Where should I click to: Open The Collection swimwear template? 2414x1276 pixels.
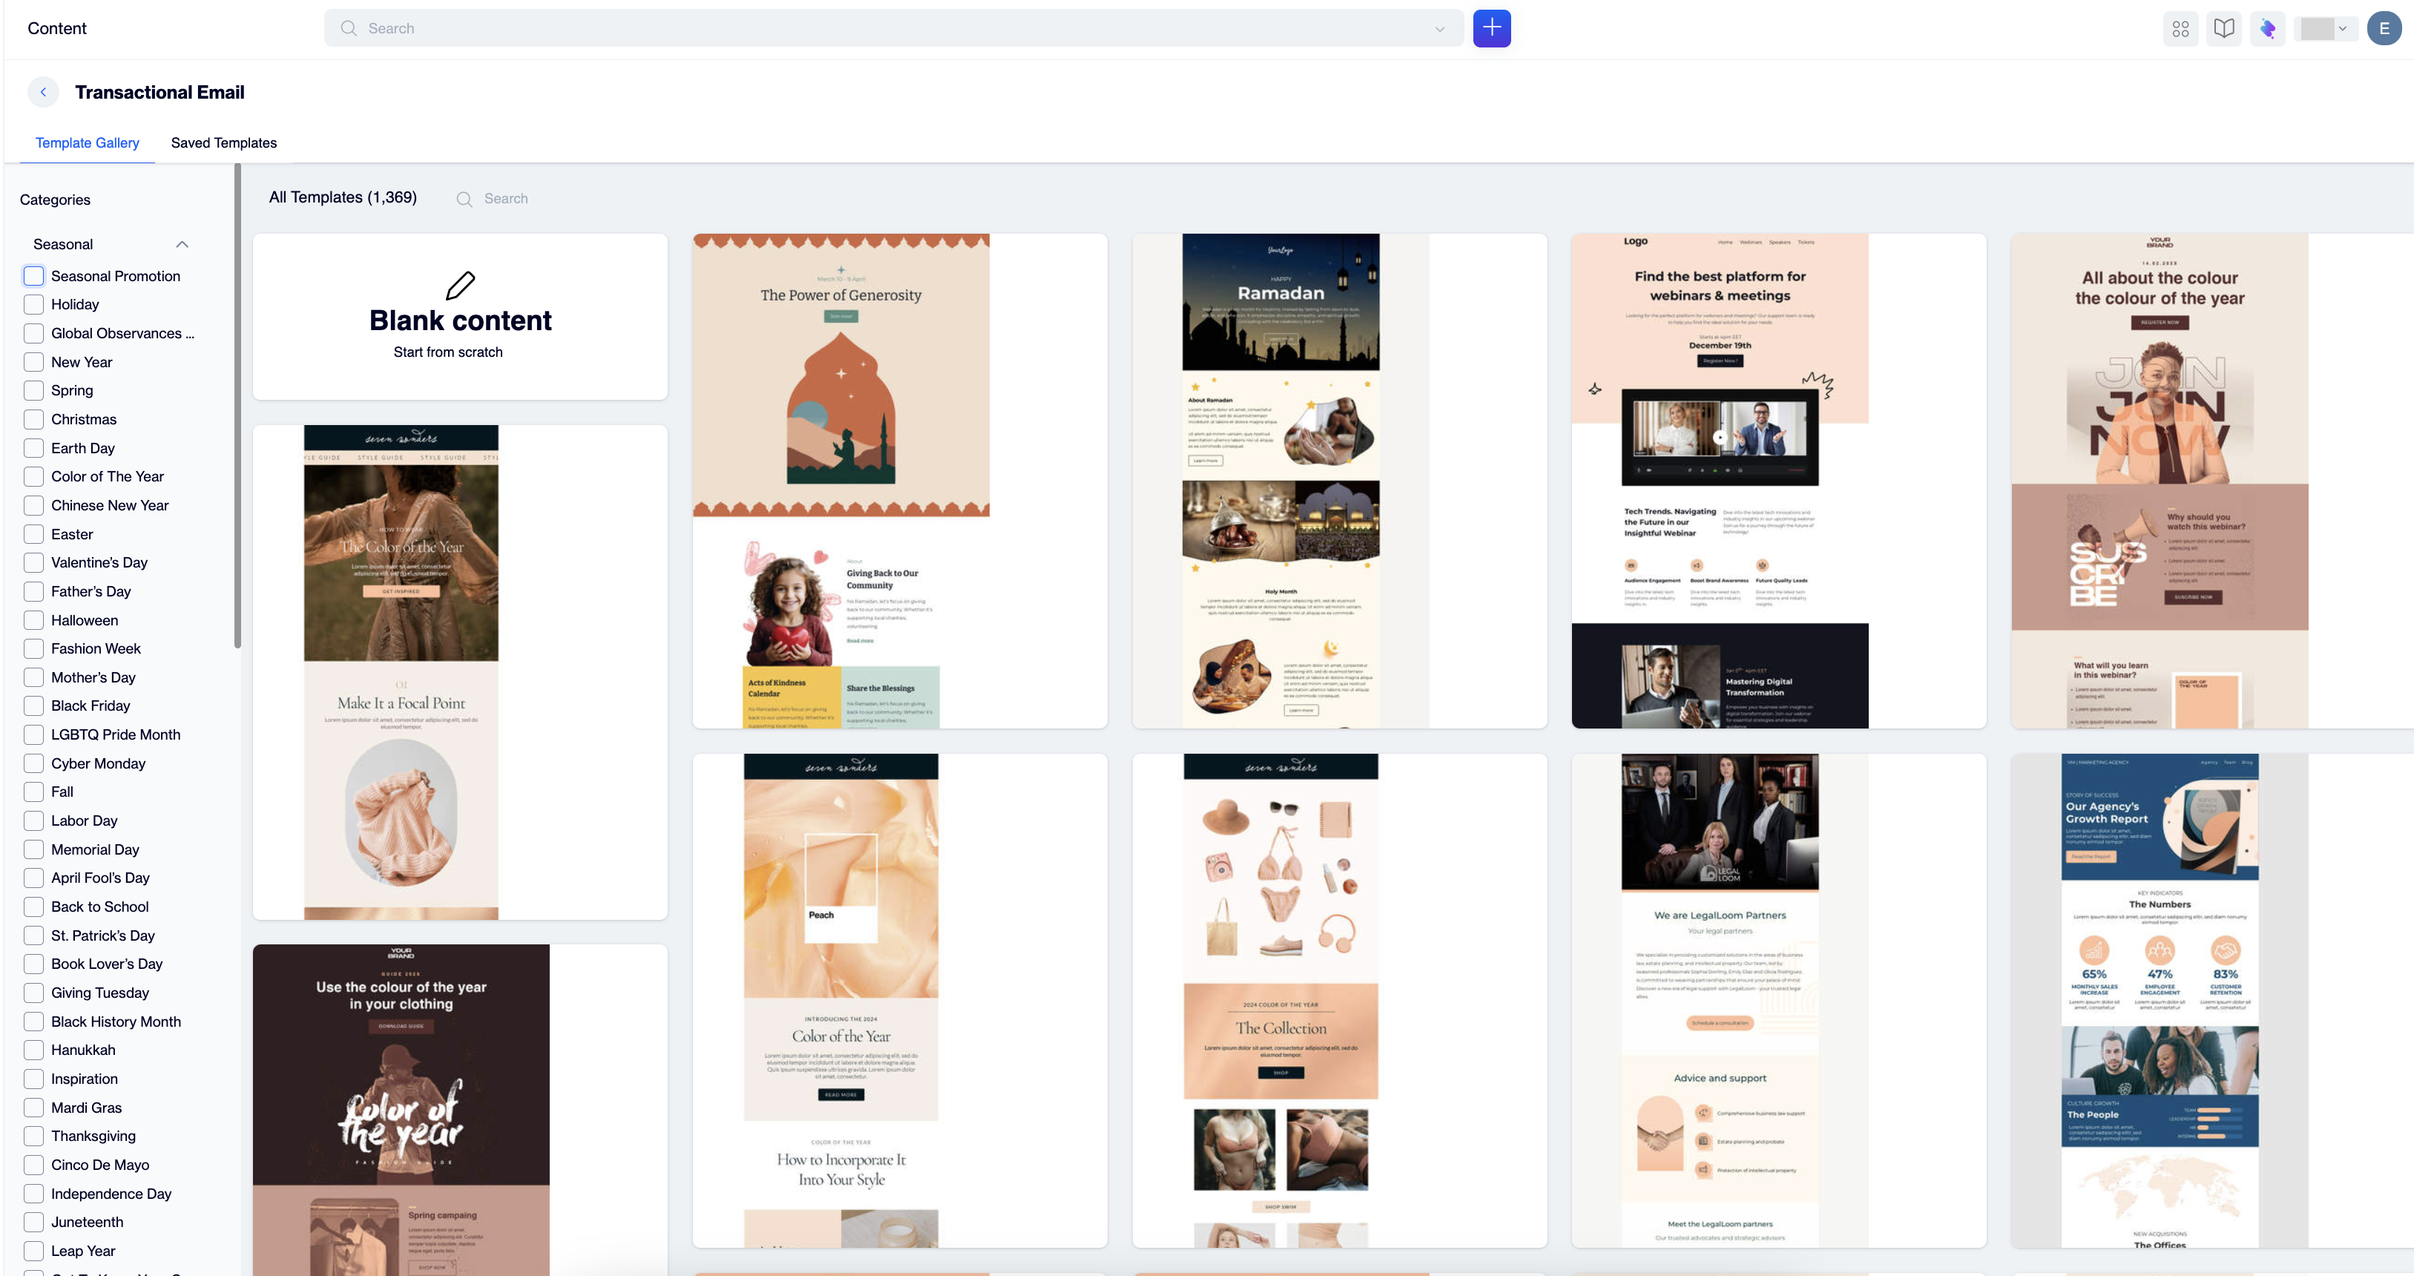(x=1339, y=1001)
